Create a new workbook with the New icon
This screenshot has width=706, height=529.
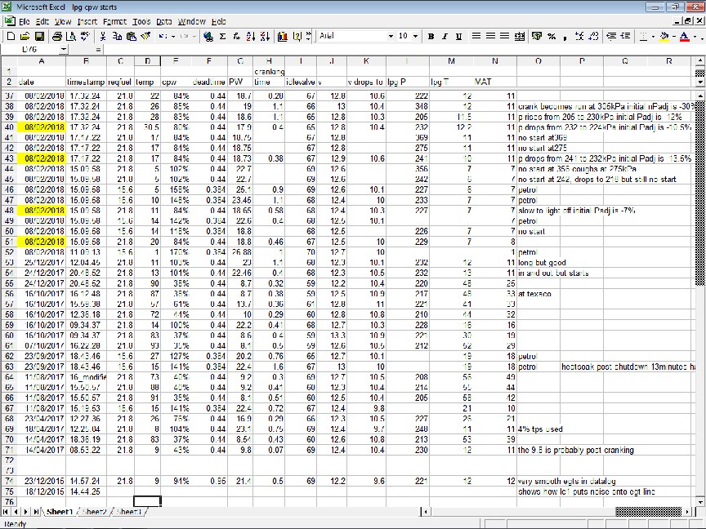11,37
